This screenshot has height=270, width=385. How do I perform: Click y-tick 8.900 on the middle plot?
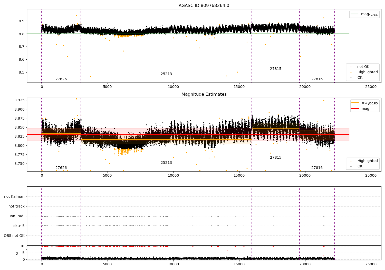pos(20,109)
